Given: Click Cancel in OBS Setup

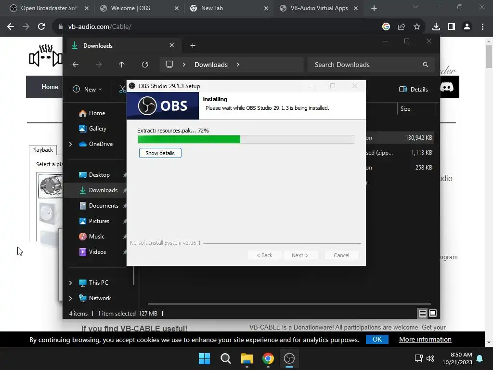Looking at the screenshot, I should [341, 255].
